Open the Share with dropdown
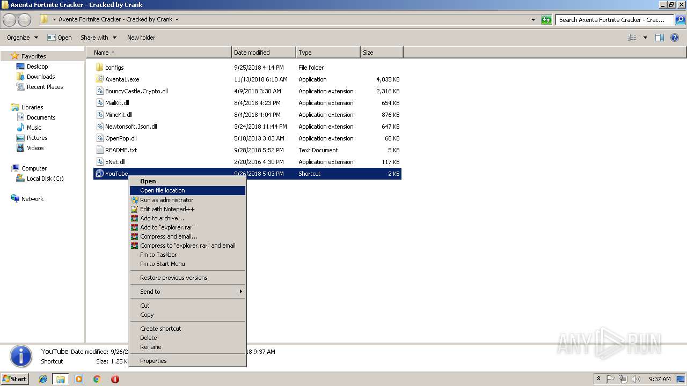687x386 pixels. point(98,38)
